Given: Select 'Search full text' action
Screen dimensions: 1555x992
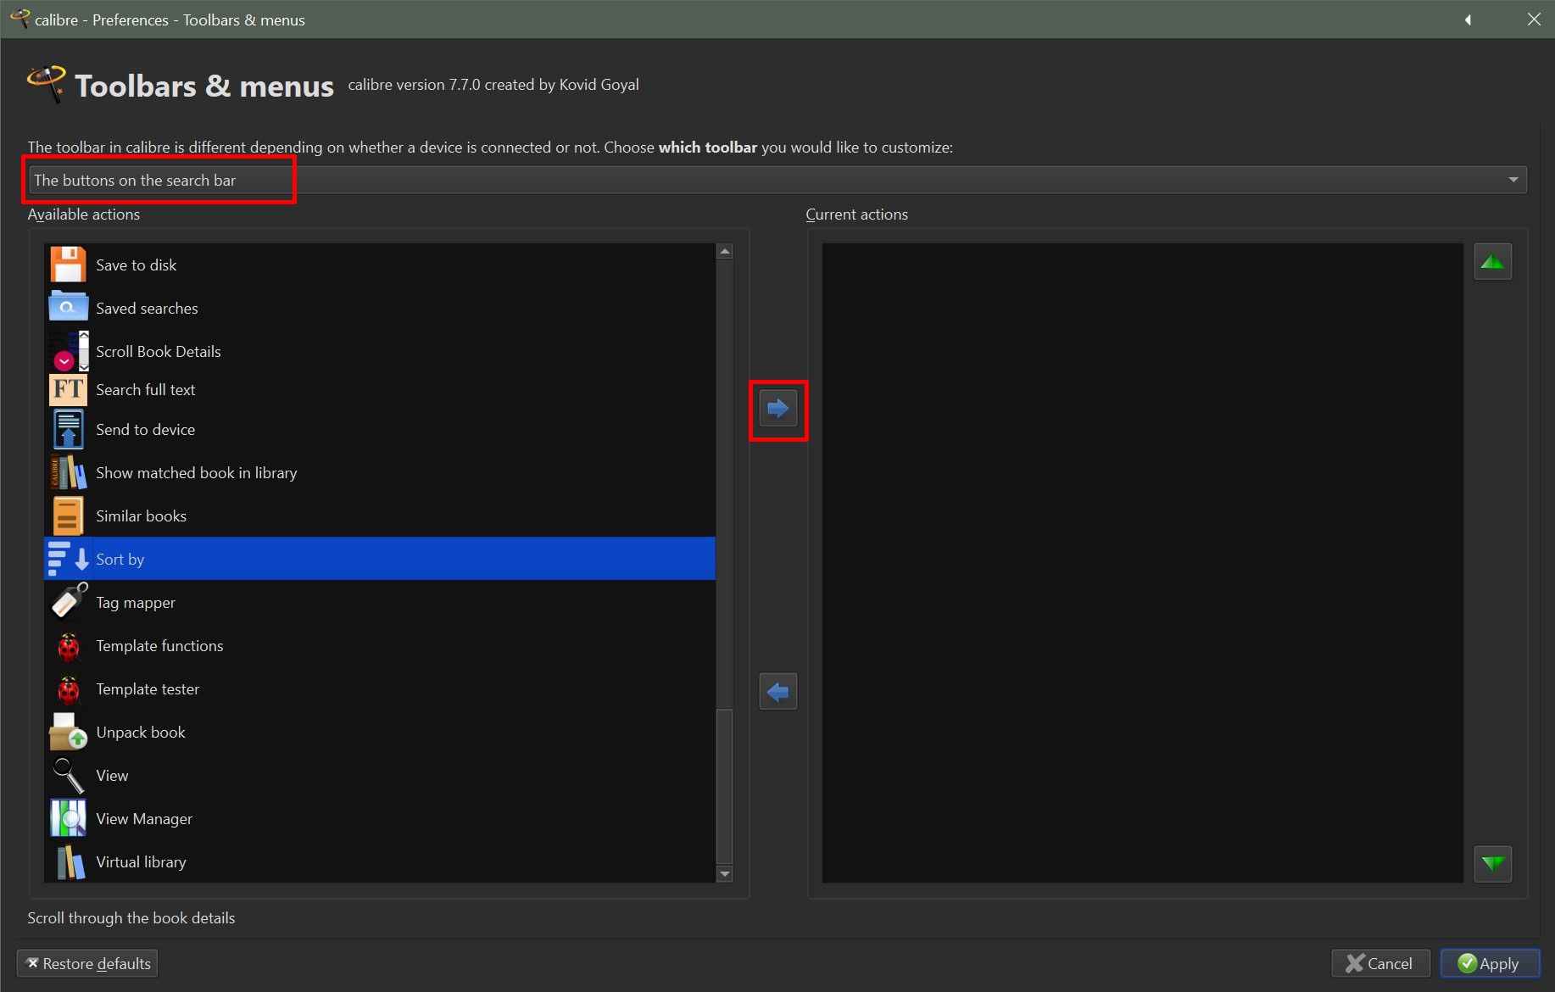Looking at the screenshot, I should coord(380,390).
